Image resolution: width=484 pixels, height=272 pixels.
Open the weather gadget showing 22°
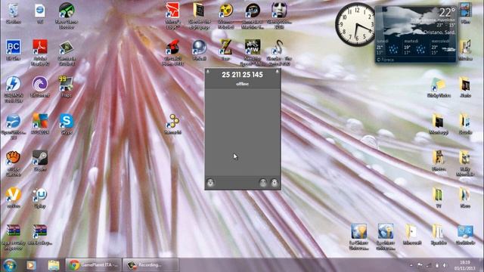point(416,35)
